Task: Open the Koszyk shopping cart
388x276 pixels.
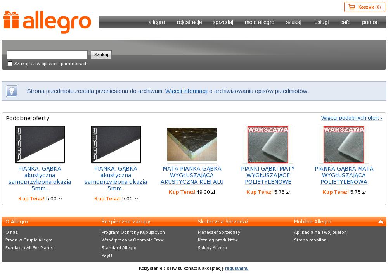Action: pyautogui.click(x=364, y=7)
